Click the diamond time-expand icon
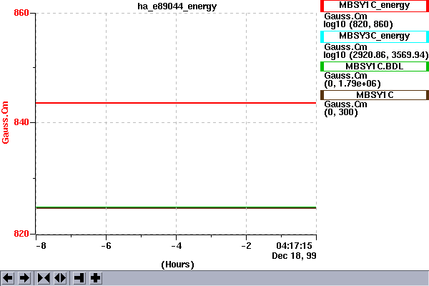This screenshot has width=429, height=286. pyautogui.click(x=59, y=277)
